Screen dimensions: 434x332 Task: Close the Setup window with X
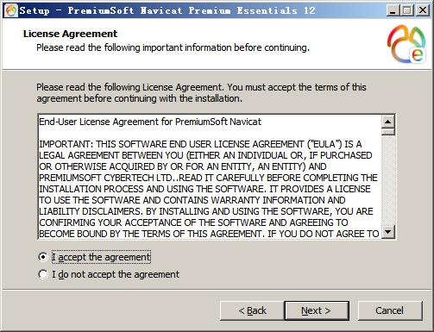pos(423,10)
